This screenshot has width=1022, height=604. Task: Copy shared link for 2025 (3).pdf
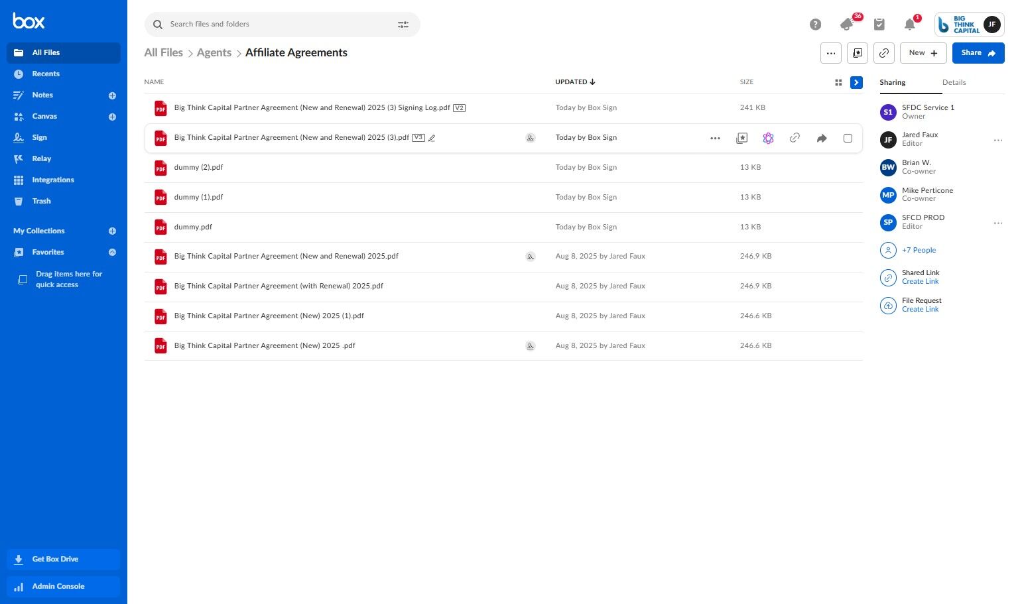pos(795,138)
